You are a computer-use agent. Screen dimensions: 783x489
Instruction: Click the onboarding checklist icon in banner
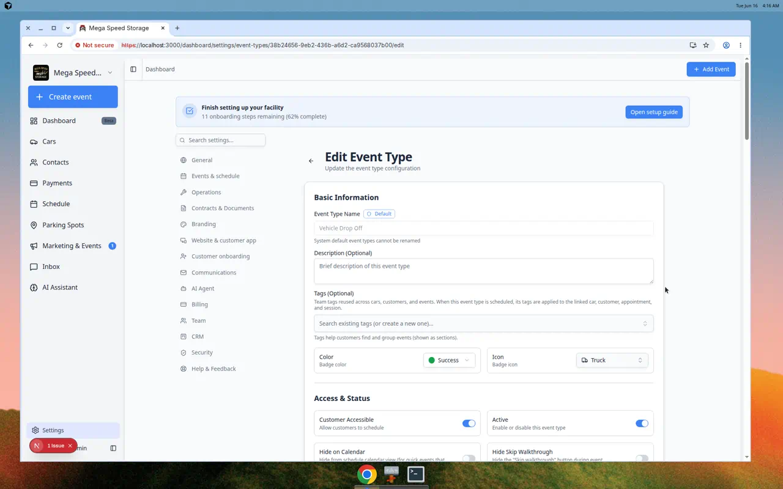point(190,111)
